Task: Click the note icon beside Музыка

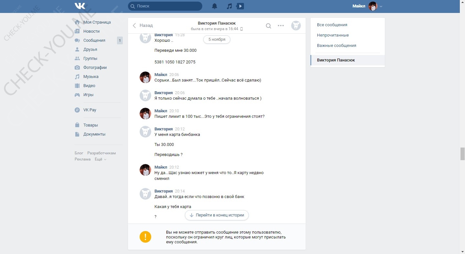Action: click(x=77, y=77)
